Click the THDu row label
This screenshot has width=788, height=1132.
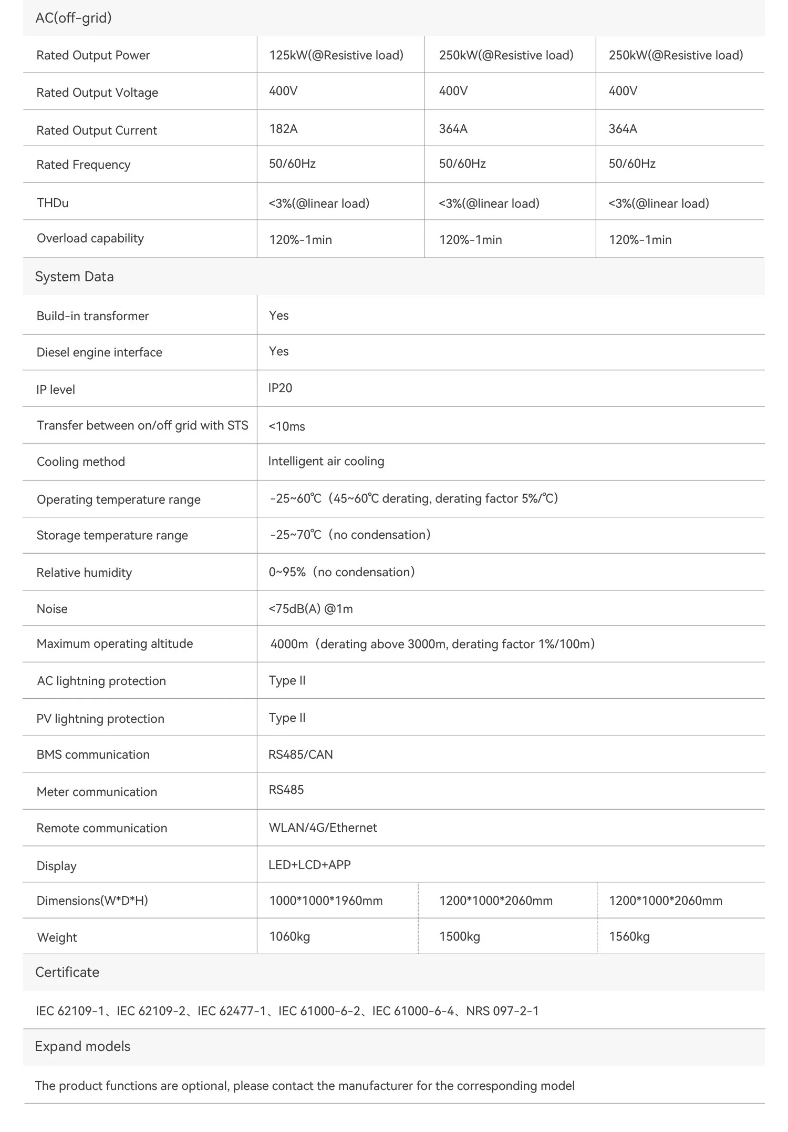coord(53,203)
